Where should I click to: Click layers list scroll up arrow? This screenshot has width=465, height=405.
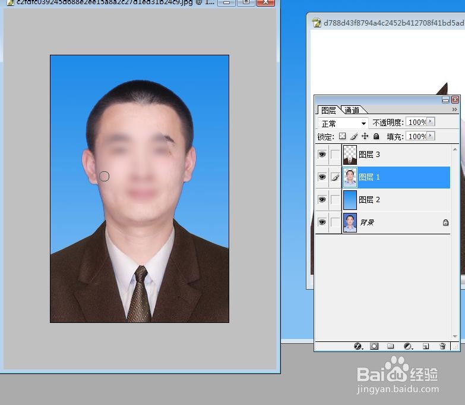pyautogui.click(x=455, y=149)
